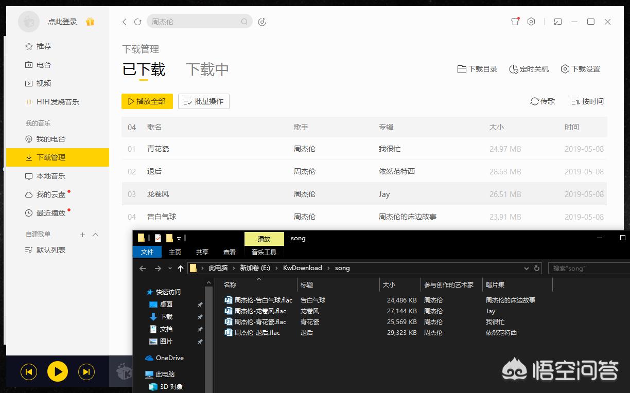Play the current track
Image resolution: width=630 pixels, height=393 pixels.
tap(58, 371)
